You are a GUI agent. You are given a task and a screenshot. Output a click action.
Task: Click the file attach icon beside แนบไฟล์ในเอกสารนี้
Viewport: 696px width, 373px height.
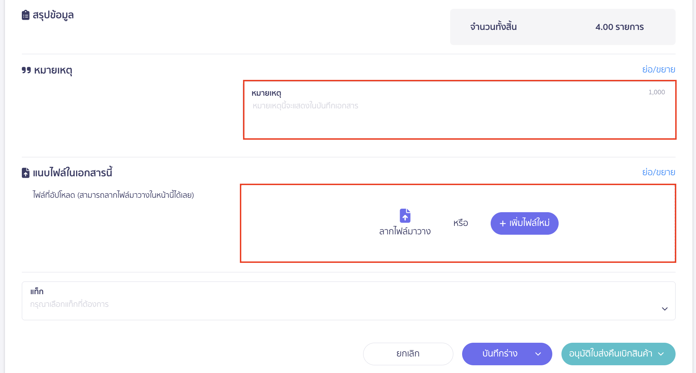tap(26, 173)
